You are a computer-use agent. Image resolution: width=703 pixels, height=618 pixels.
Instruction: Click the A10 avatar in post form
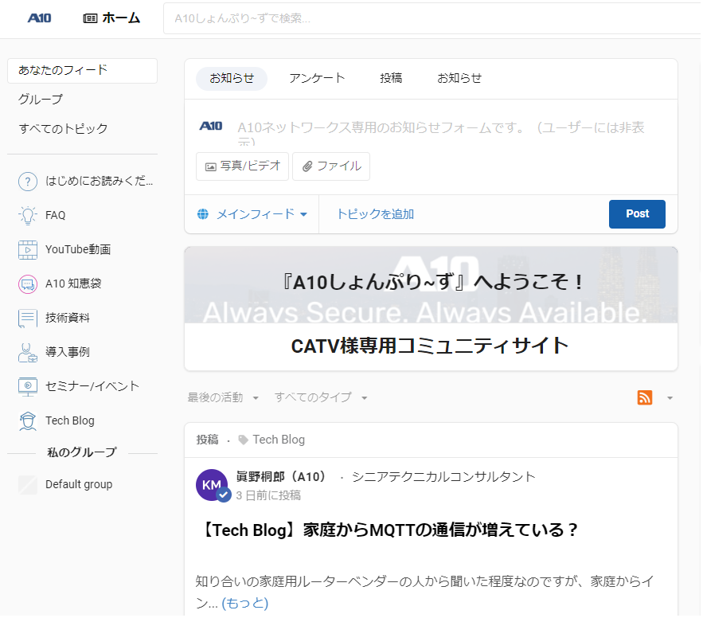coord(211,126)
